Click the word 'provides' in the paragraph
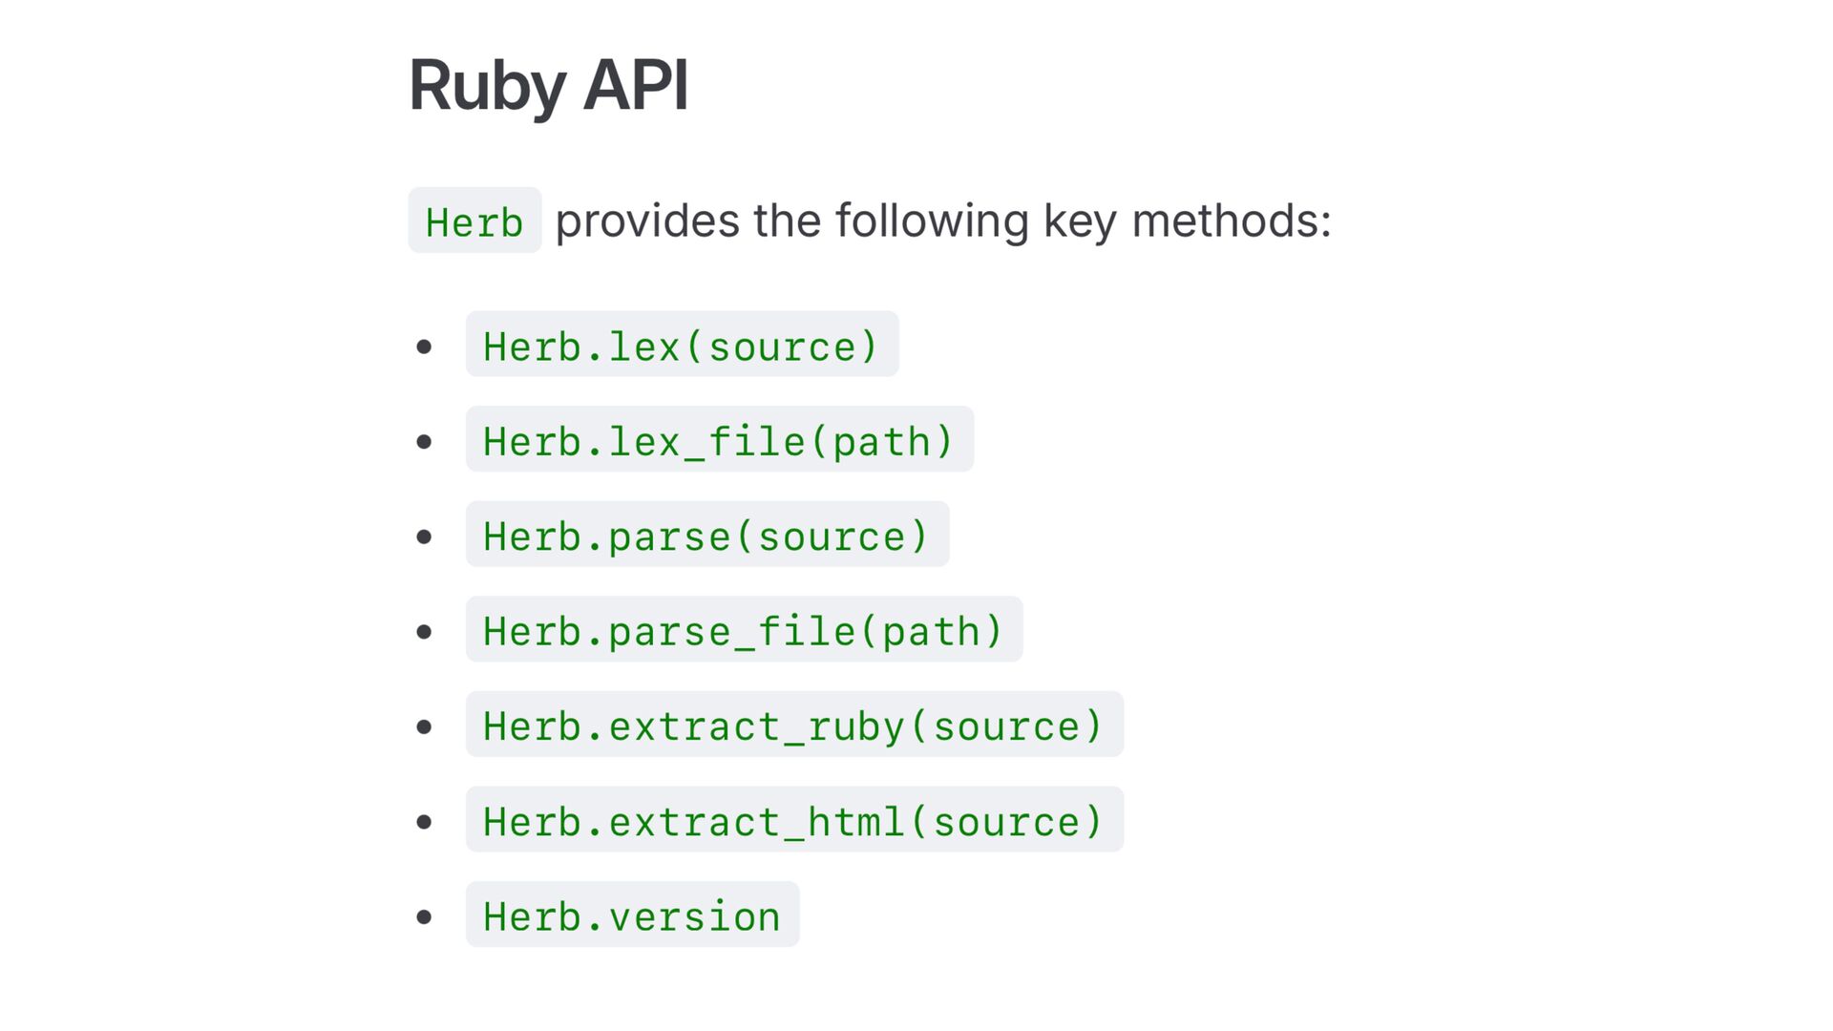 [647, 221]
